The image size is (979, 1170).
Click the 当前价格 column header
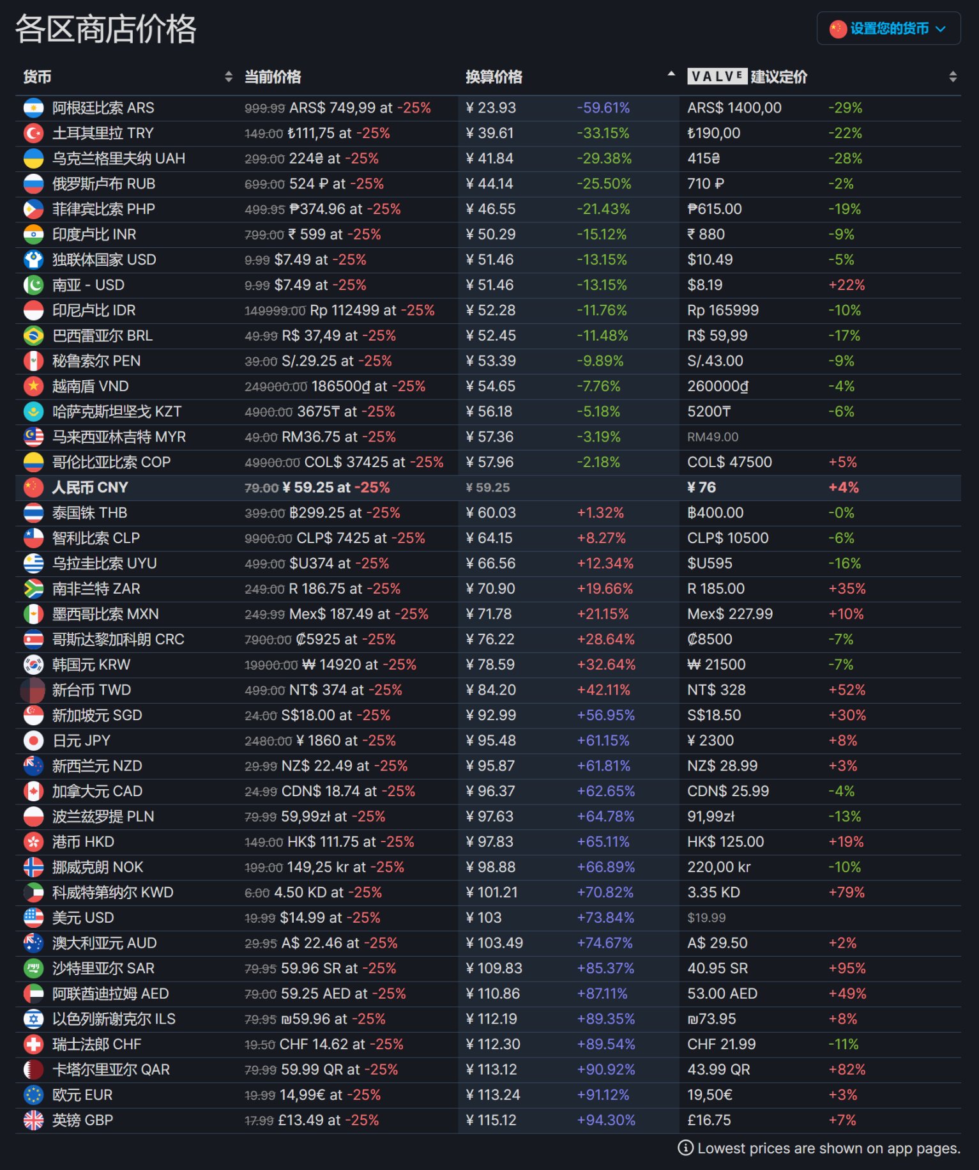point(273,77)
